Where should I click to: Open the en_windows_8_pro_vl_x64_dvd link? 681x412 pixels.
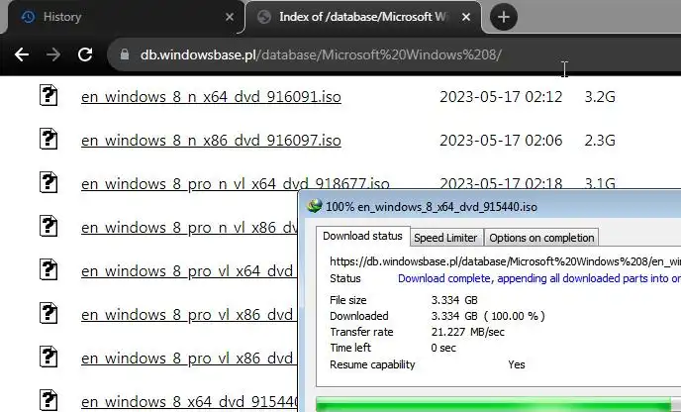[x=187, y=270]
